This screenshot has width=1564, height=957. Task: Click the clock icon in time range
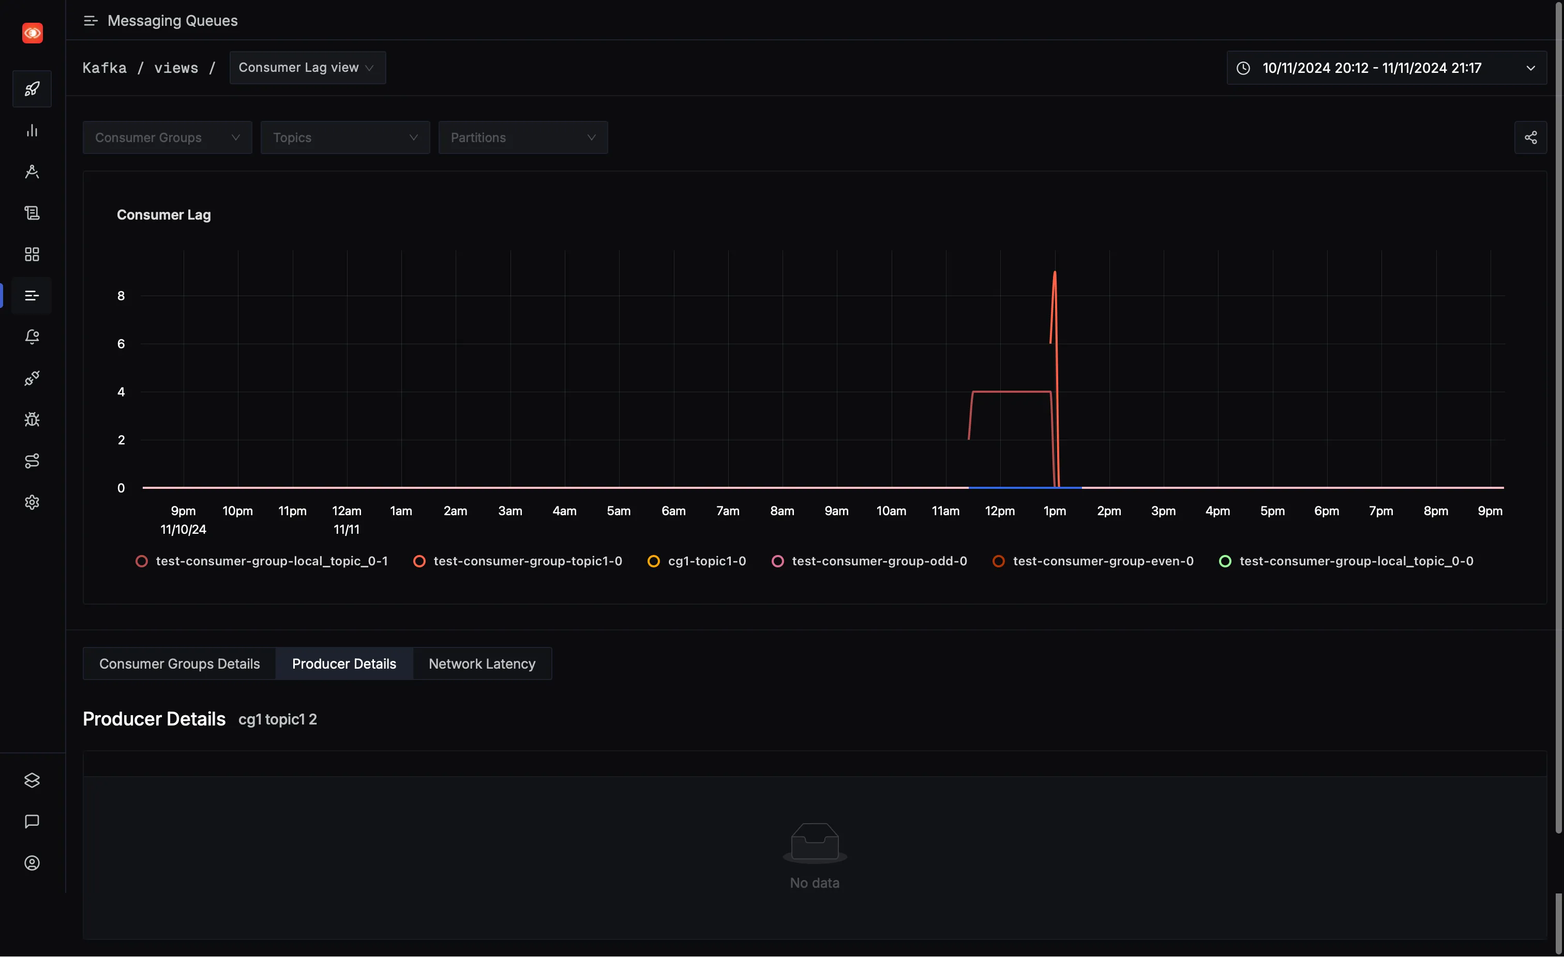tap(1243, 68)
